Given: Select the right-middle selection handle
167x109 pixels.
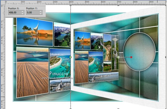Looking at the screenshot, I should pos(166,57).
